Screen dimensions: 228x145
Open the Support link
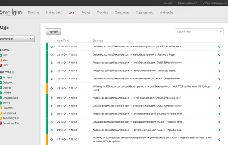point(167,3)
